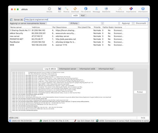Click status text Up: 0.0 | Down: 0.0
The height and width of the screenshot is (133, 158).
85,121
